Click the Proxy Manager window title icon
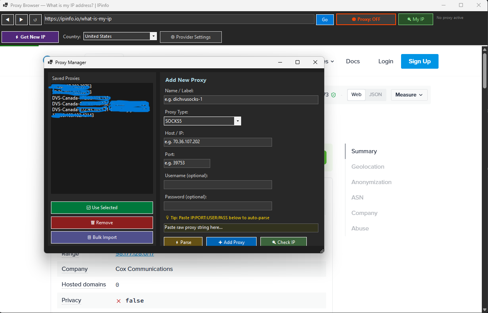The height and width of the screenshot is (313, 488). pos(50,62)
